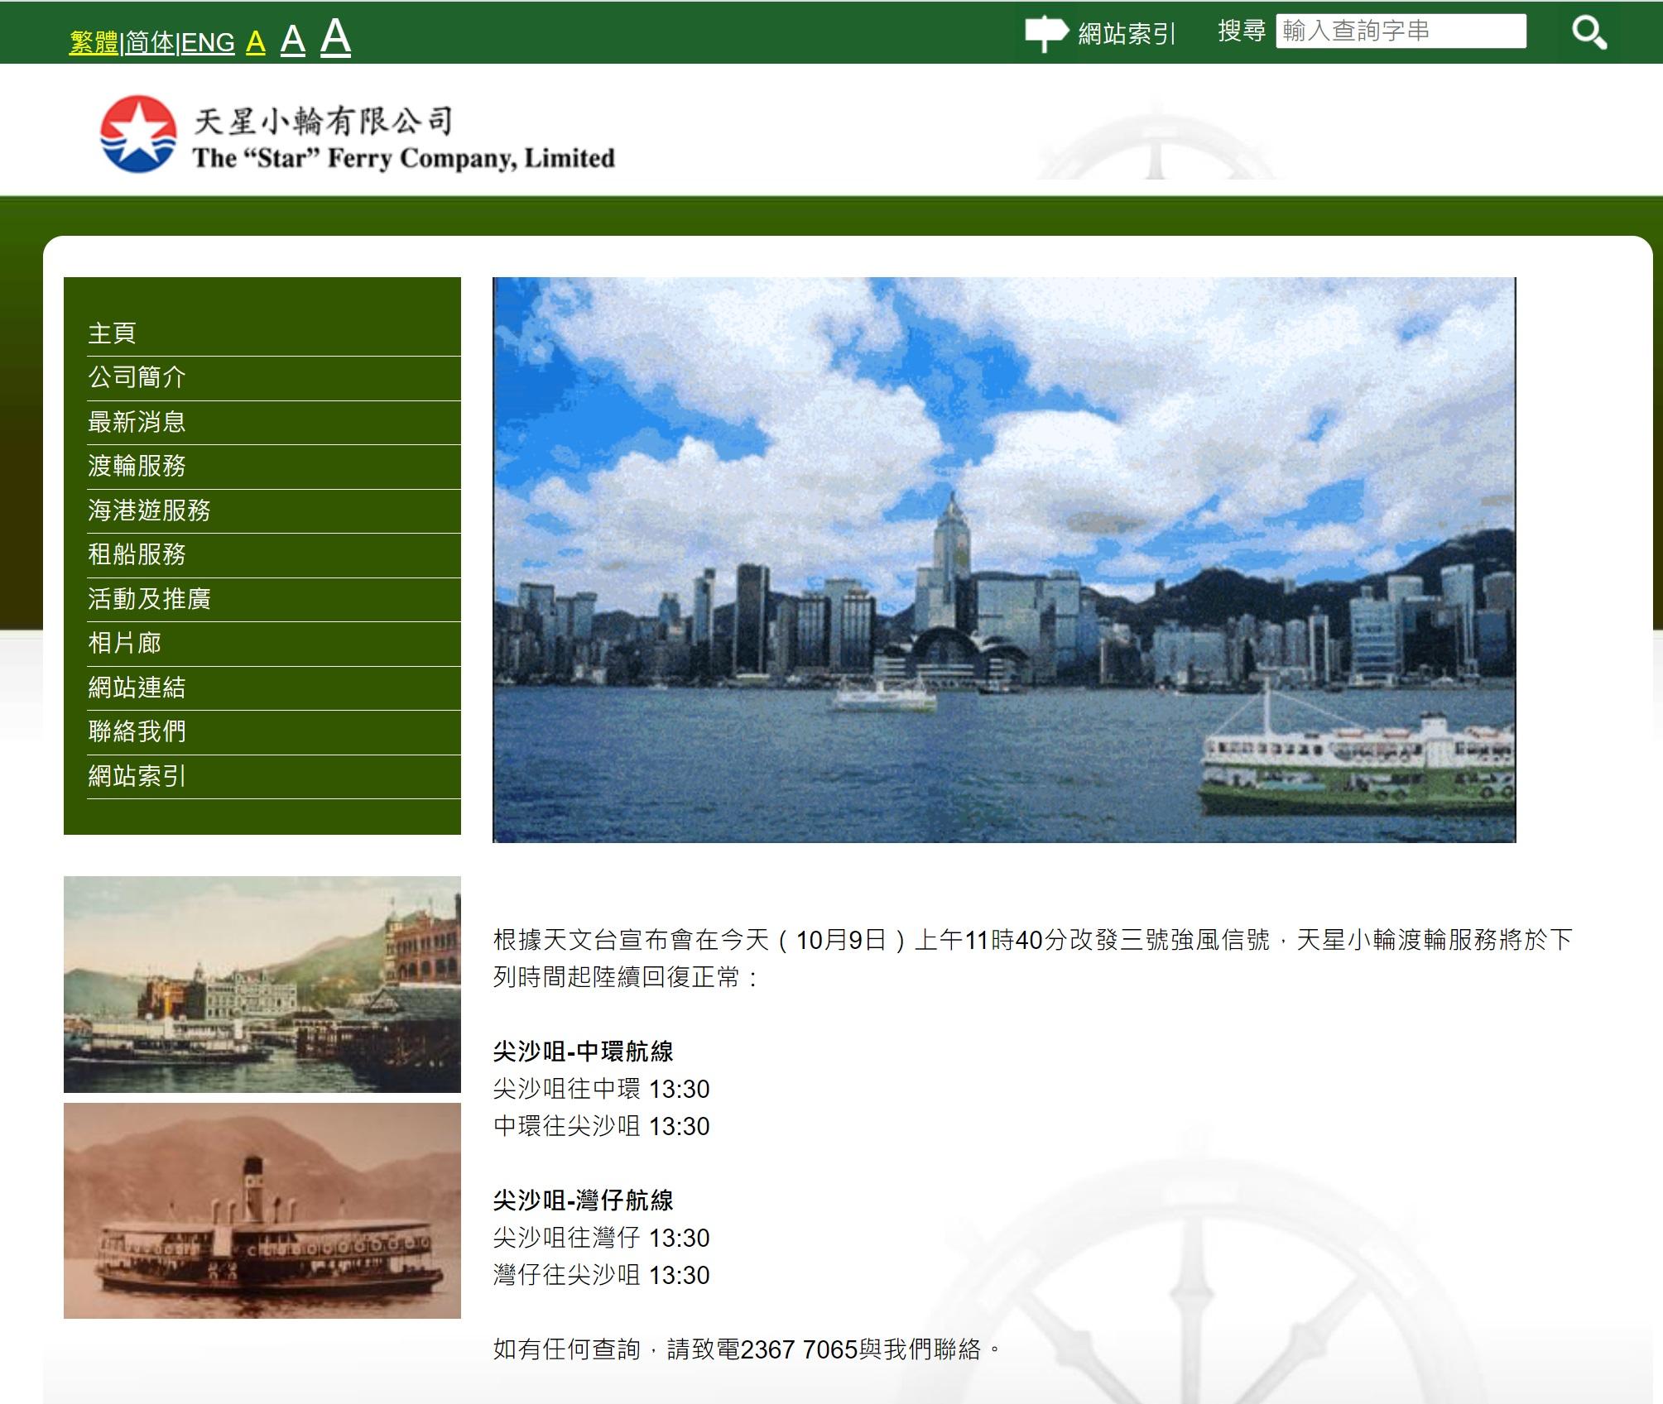Switch language to 简体 simplified Chinese
Screen dimensions: 1663x1404
(x=150, y=42)
